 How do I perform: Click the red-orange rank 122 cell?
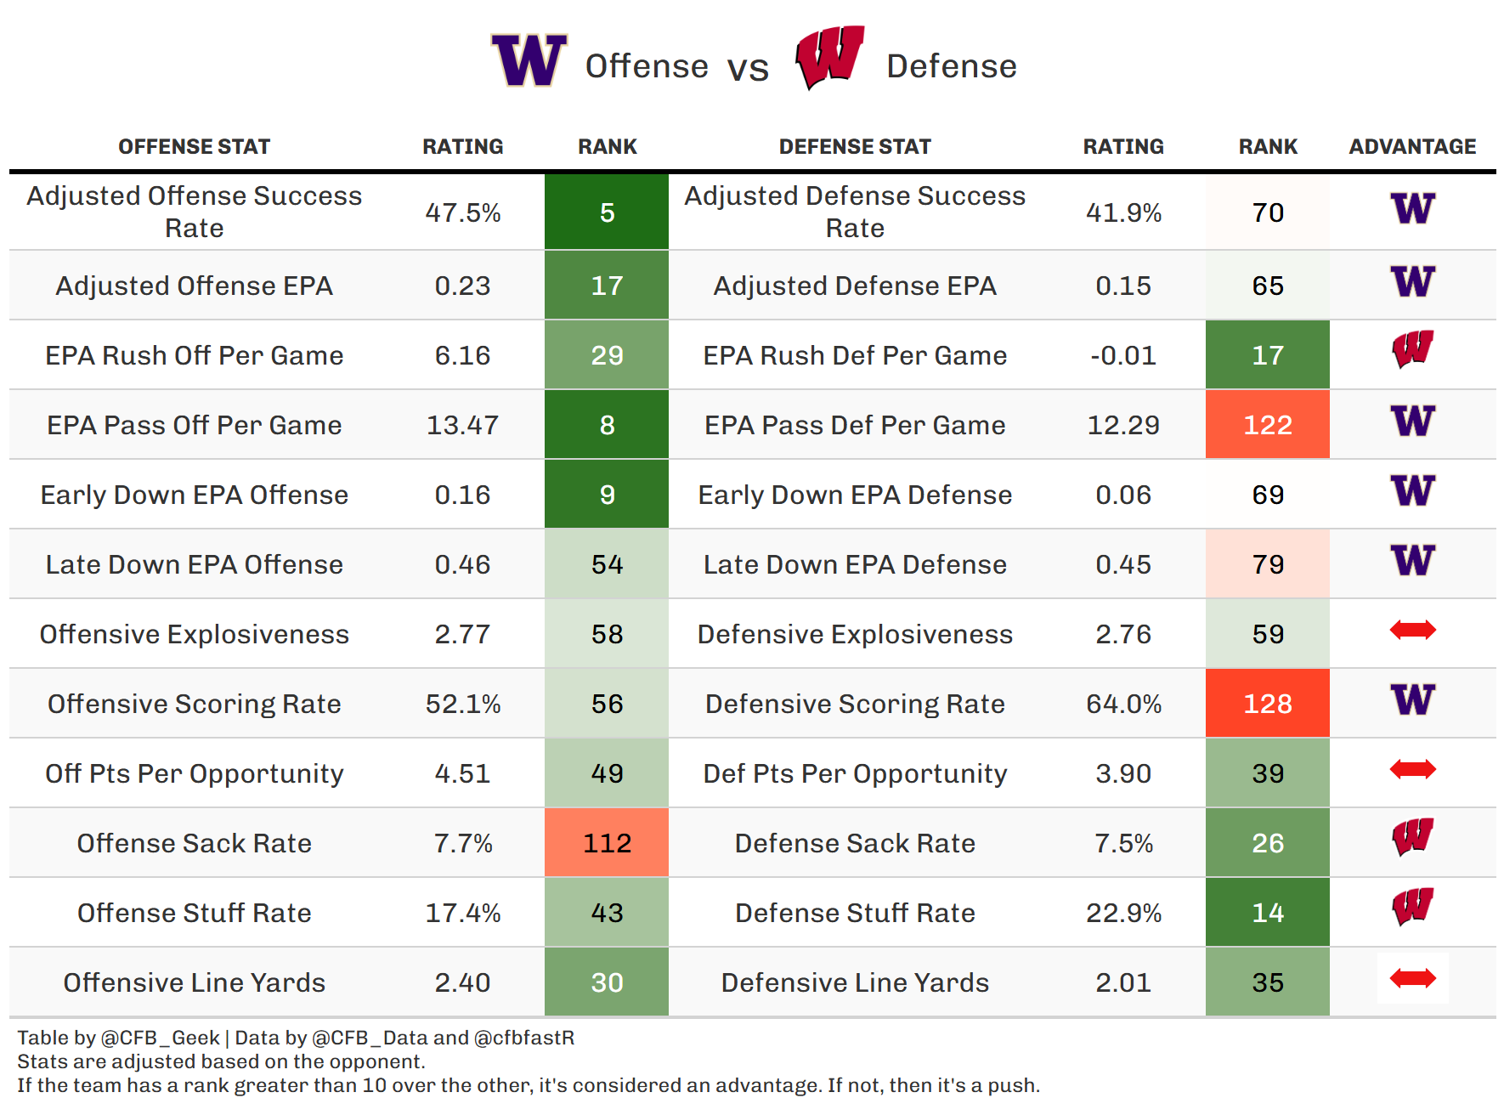[1267, 425]
